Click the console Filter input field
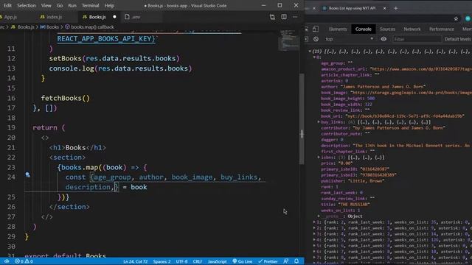Screen dimensions: 472x265 coord(417,39)
